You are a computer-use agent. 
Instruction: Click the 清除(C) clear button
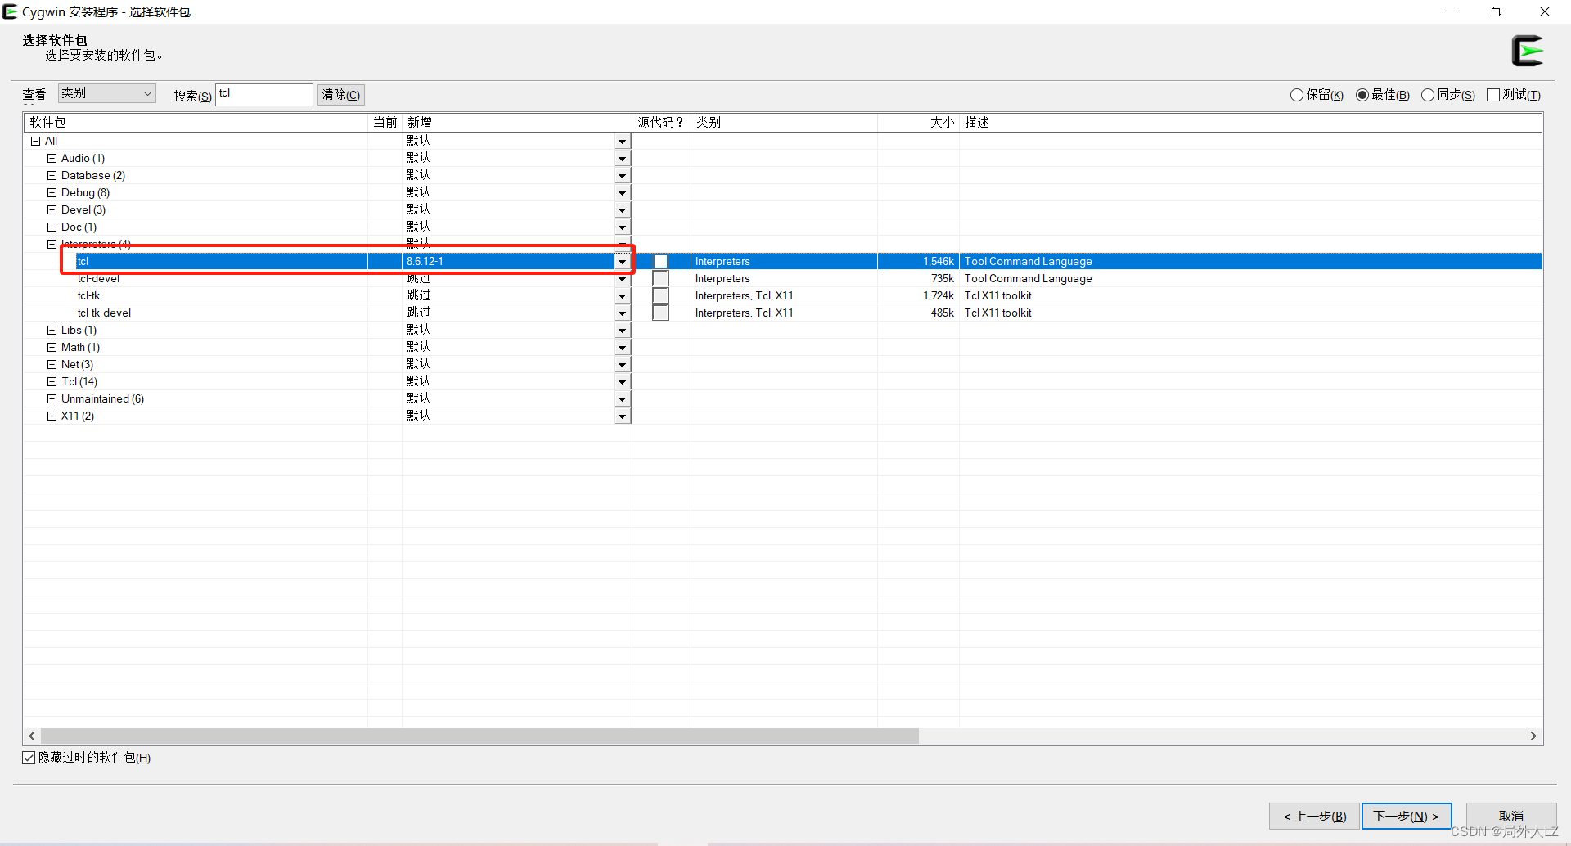341,95
